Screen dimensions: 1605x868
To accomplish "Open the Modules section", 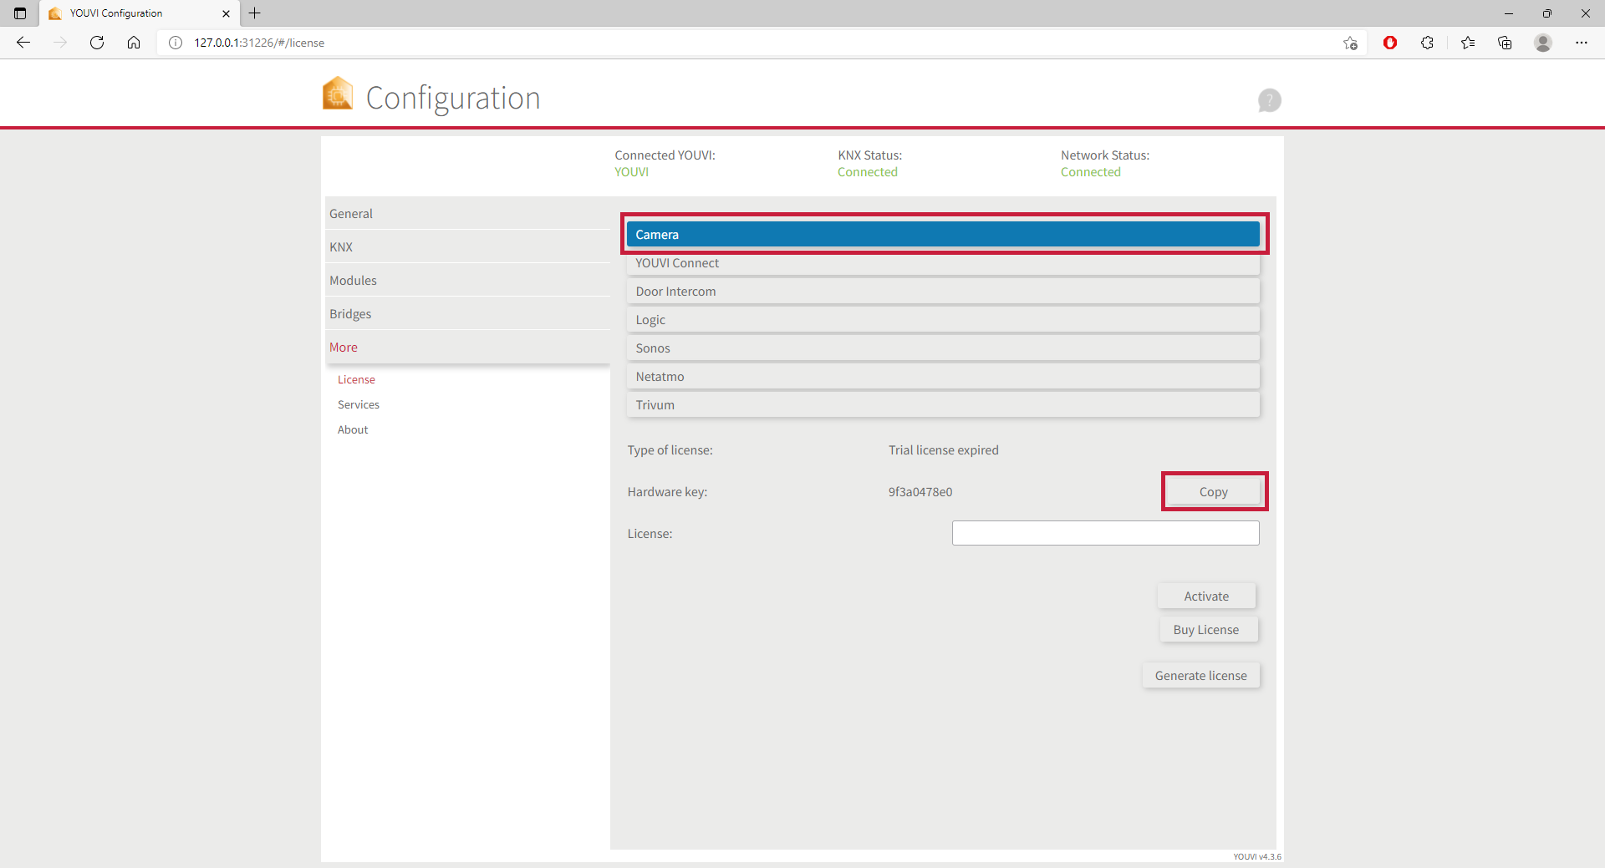I will (x=468, y=281).
